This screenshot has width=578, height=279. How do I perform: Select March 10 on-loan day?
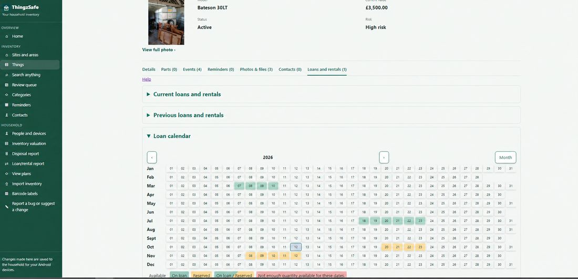pos(273,186)
